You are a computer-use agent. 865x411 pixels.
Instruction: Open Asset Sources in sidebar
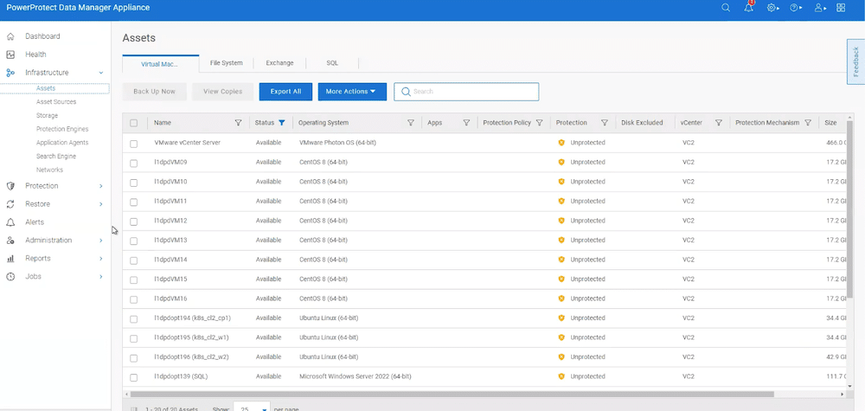(x=56, y=102)
